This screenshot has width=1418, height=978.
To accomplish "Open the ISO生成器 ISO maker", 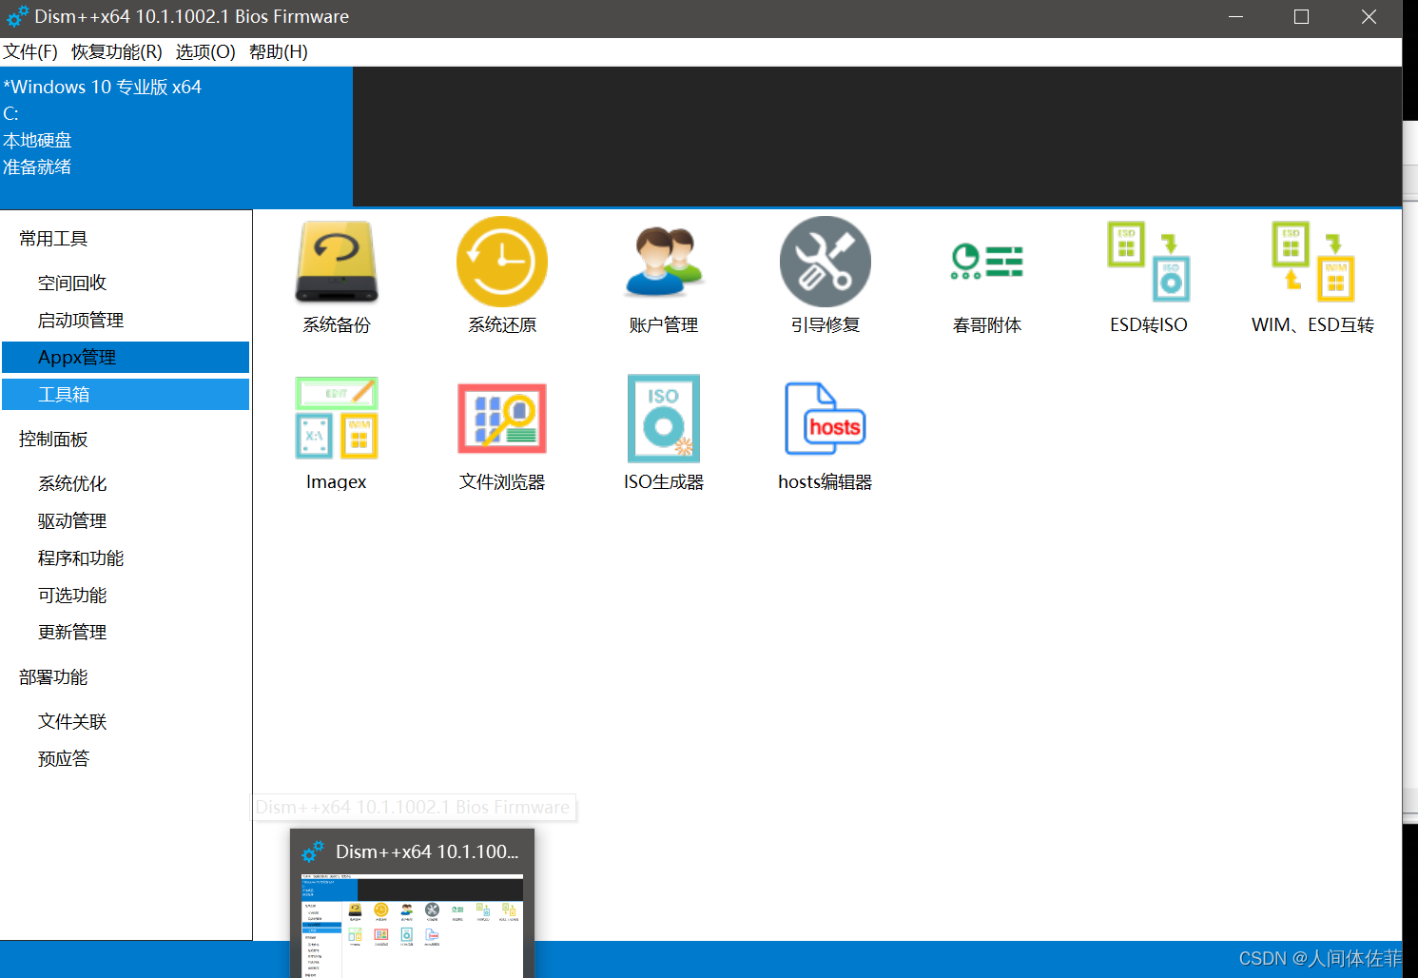I will pos(664,434).
